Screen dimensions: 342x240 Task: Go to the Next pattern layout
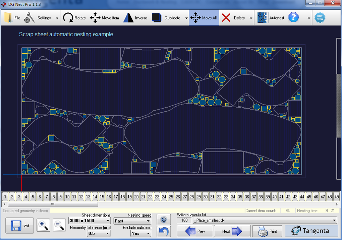[232, 231]
